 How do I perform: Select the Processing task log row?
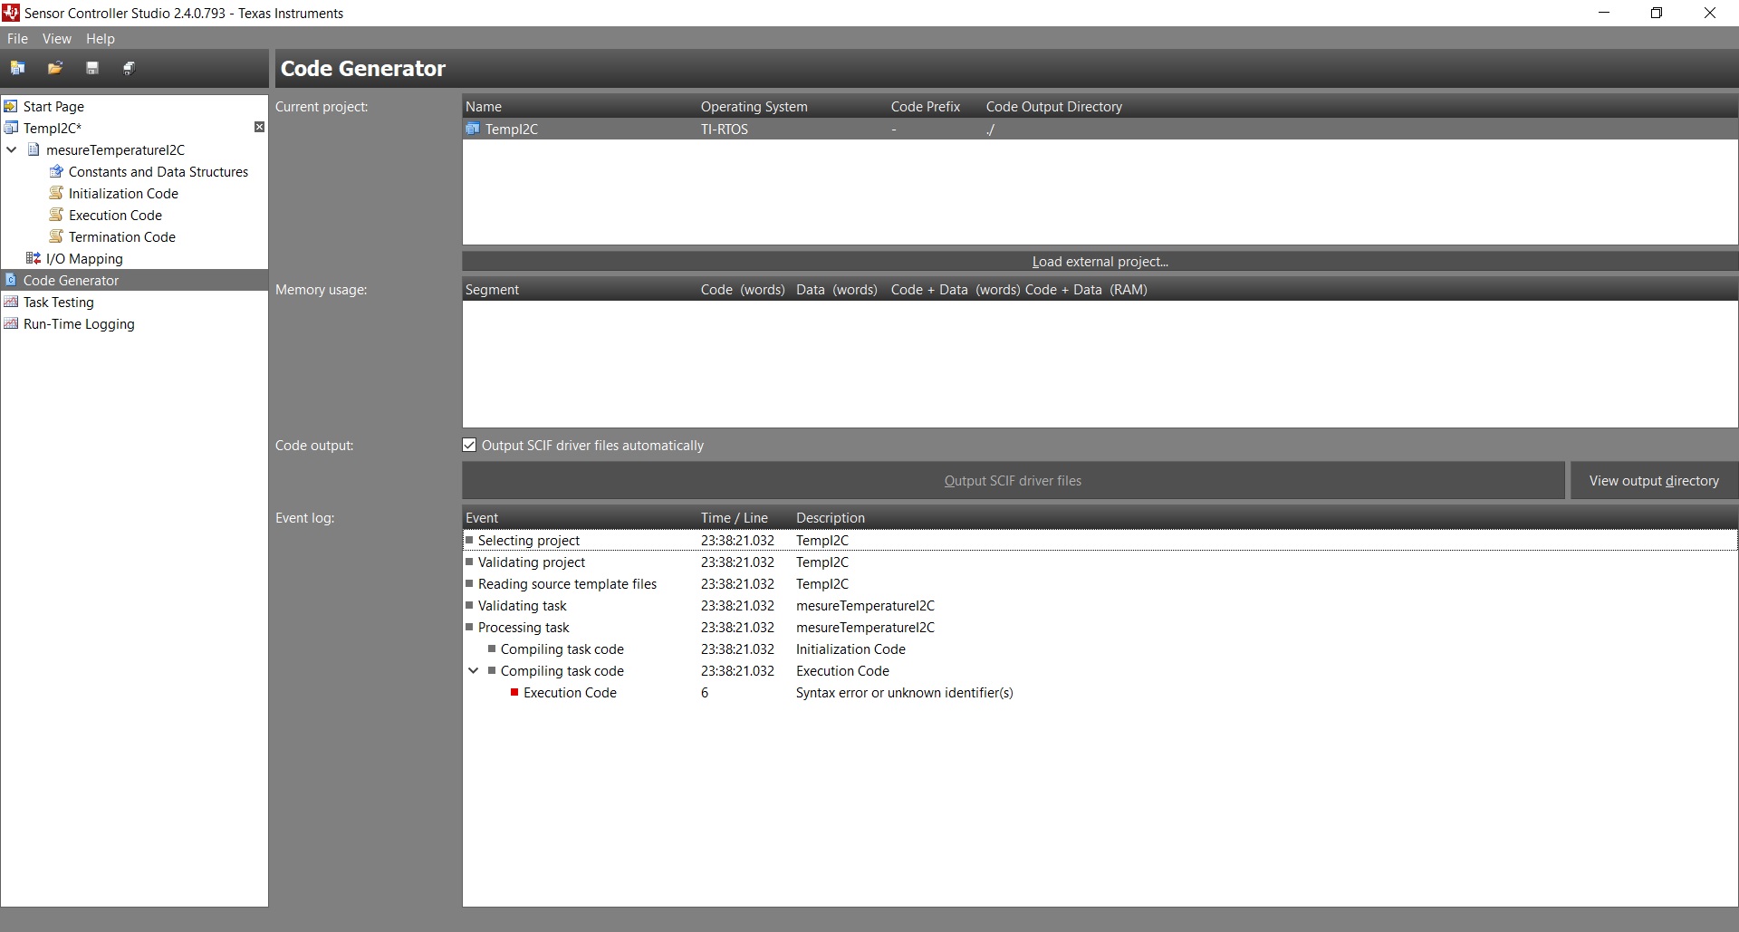[x=1100, y=627]
